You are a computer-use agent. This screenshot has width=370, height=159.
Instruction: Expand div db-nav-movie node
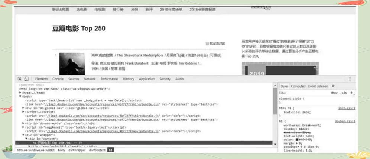(x=23, y=123)
